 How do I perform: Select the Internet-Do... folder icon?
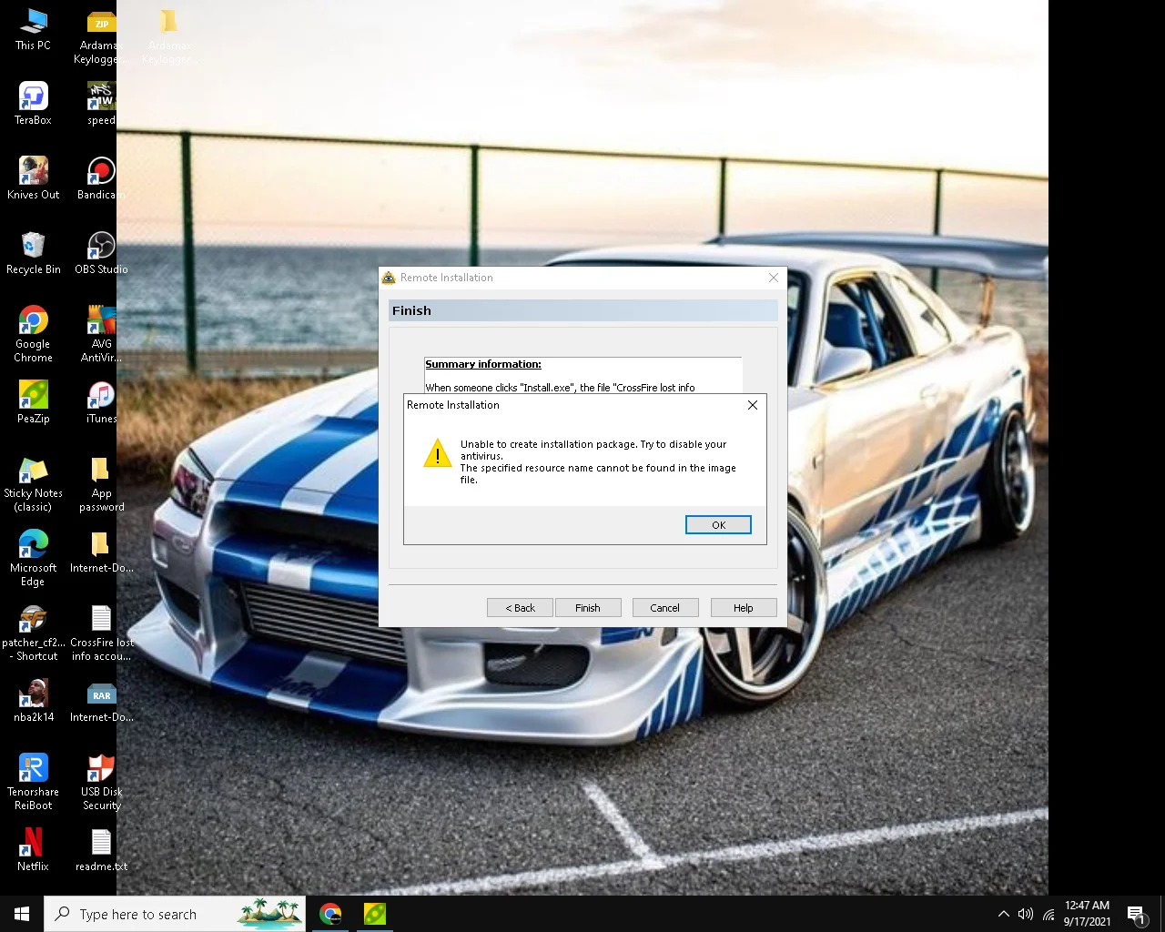coord(101,552)
